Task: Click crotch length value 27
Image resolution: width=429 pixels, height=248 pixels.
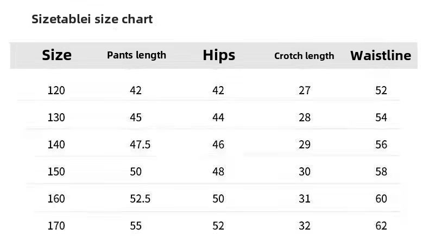Action: (305, 90)
